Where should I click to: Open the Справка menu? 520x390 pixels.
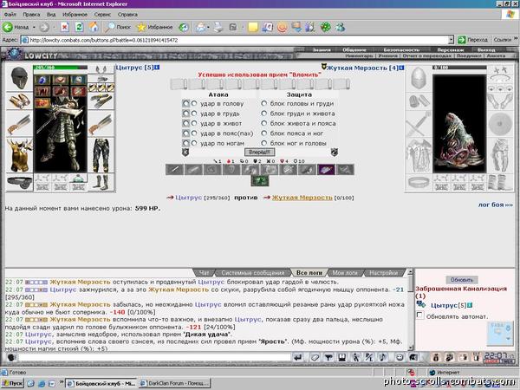coord(127,15)
